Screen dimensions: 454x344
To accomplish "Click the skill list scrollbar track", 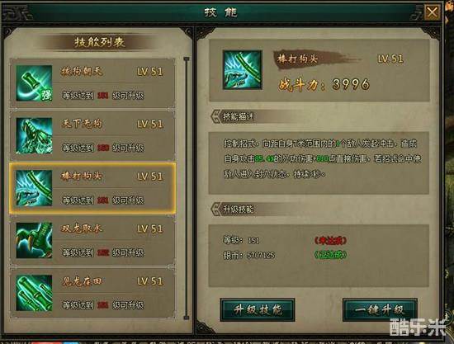I will (187, 188).
